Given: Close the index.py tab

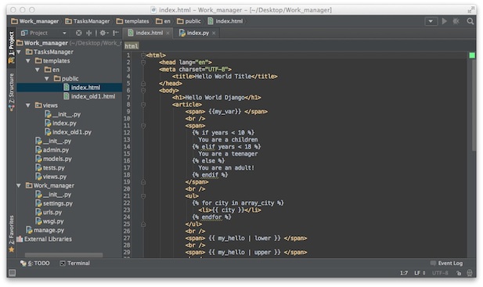Looking at the screenshot, I should (214, 33).
